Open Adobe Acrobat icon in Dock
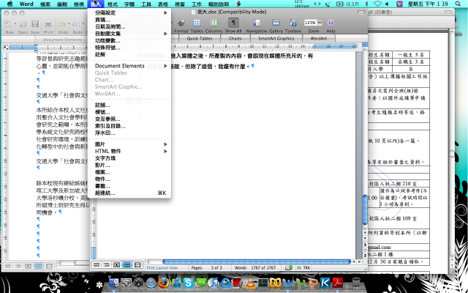The width and height of the screenshot is (468, 293). [338, 283]
